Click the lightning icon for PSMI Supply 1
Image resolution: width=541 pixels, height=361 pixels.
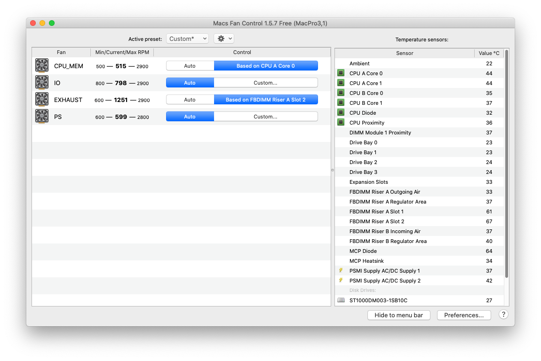[341, 270]
